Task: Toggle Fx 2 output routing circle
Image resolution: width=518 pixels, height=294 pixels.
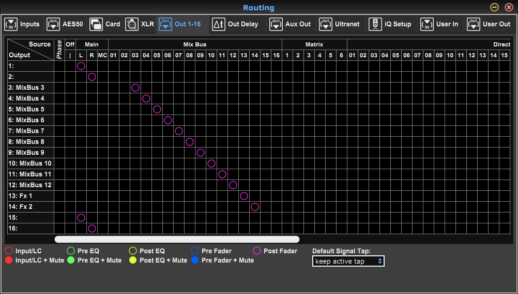Action: [255, 207]
